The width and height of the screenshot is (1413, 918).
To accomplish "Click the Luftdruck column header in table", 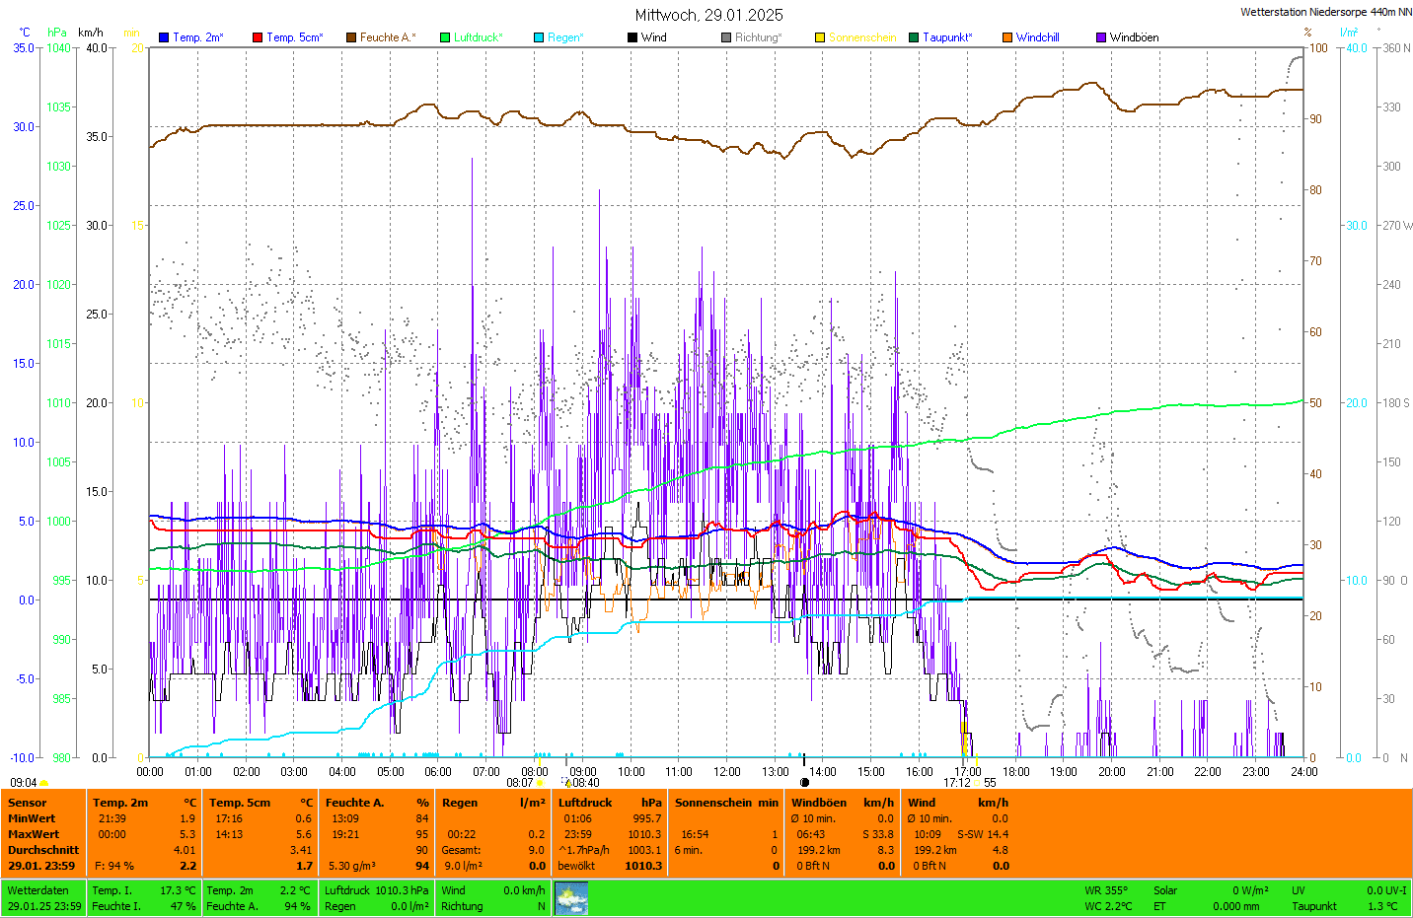I will [585, 803].
